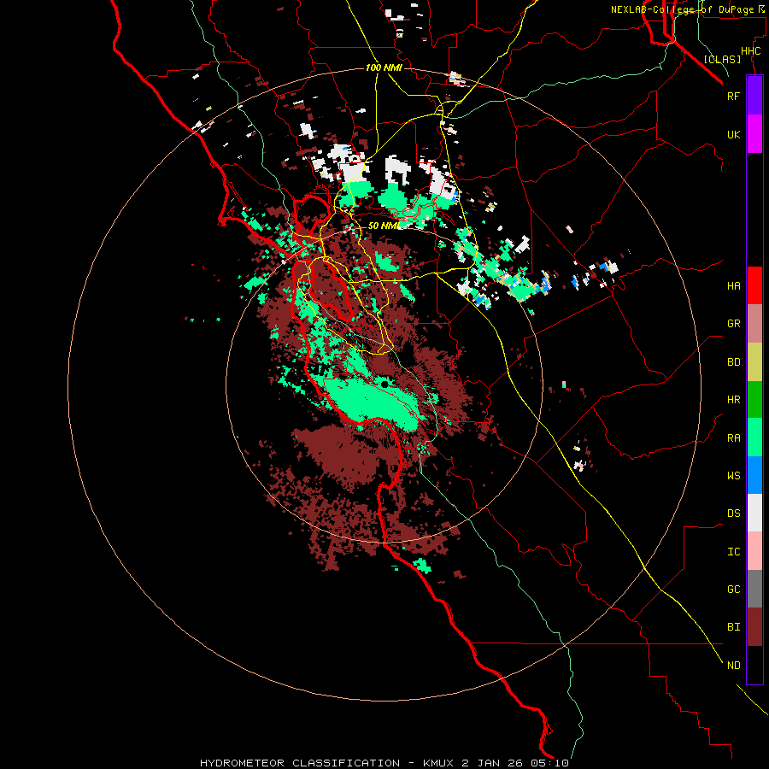Click the blue WS legend swatch

click(754, 475)
